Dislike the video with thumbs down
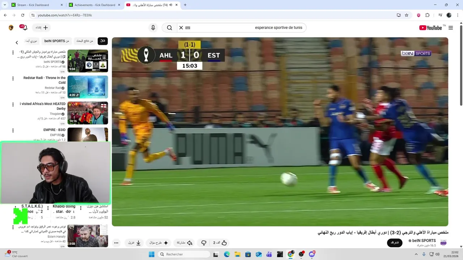The height and width of the screenshot is (260, 463). pyautogui.click(x=204, y=243)
